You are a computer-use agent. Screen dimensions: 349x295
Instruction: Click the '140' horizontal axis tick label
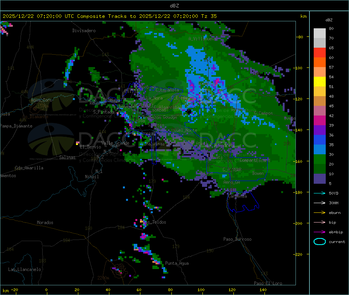(x=263, y=290)
